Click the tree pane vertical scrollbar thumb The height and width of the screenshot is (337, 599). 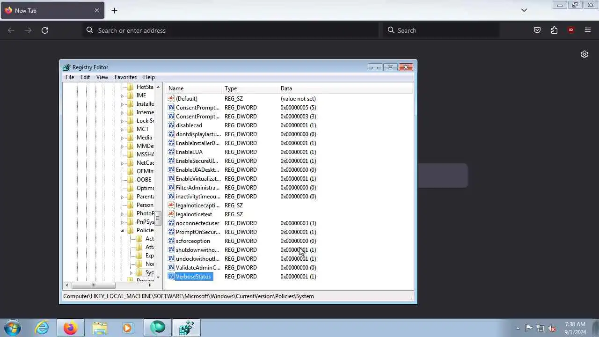pyautogui.click(x=158, y=219)
